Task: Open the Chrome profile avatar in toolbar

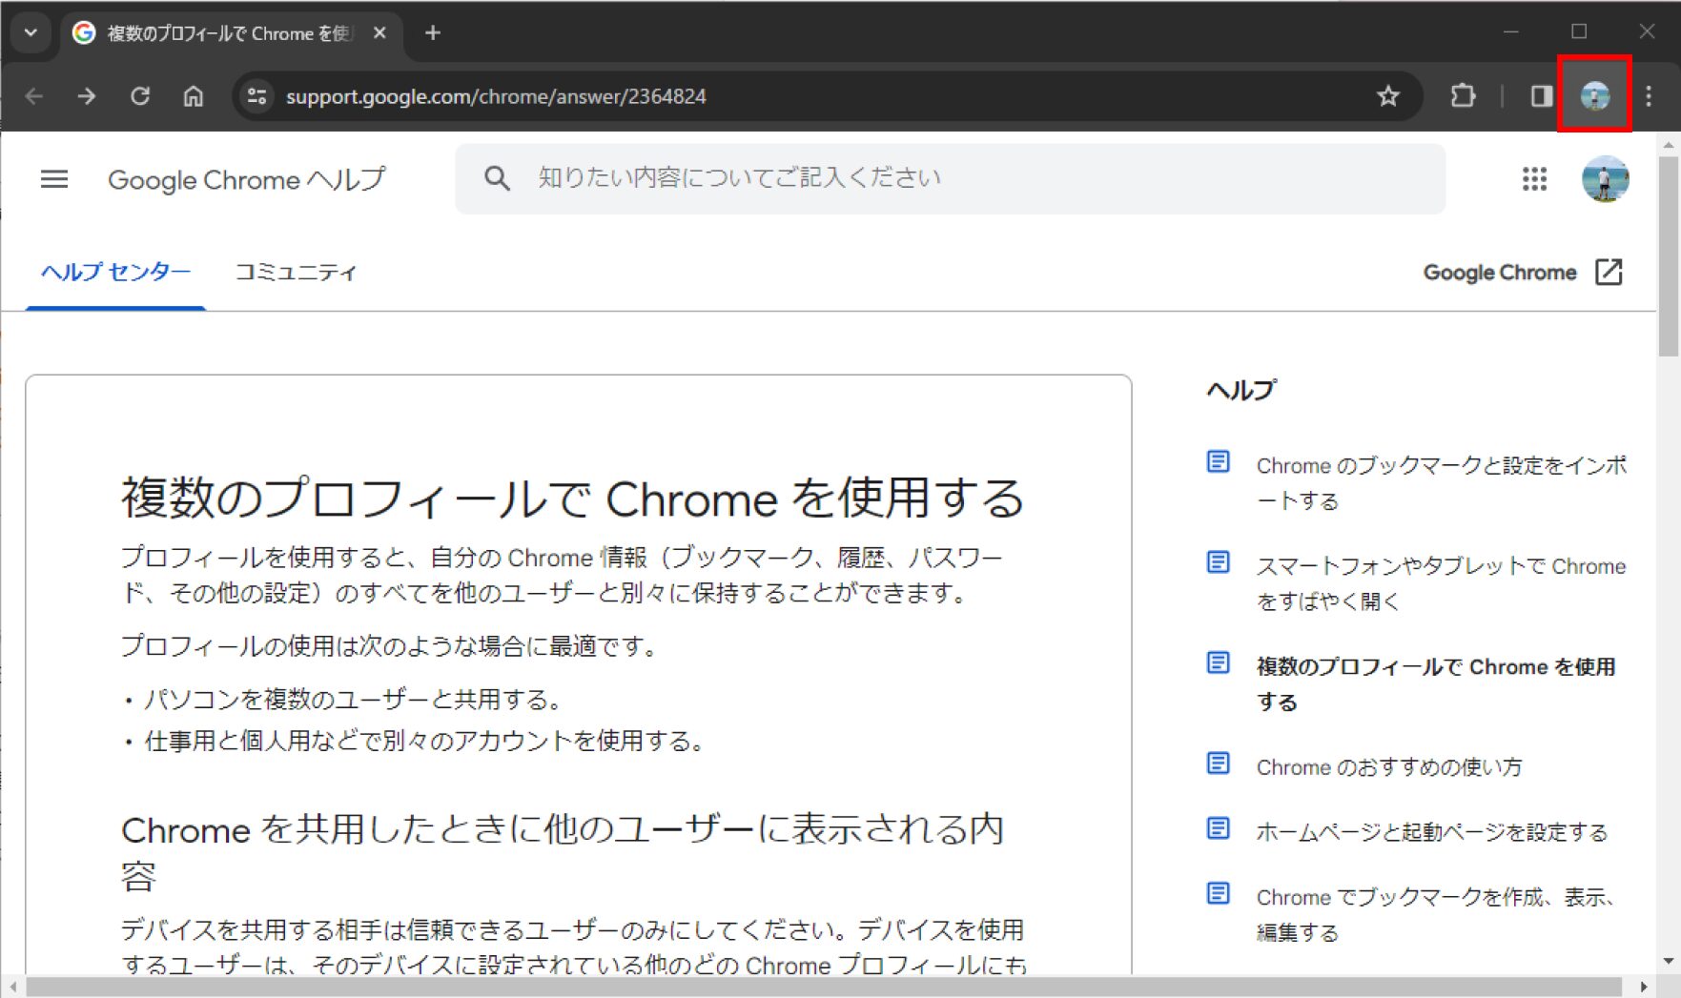Action: [1595, 95]
